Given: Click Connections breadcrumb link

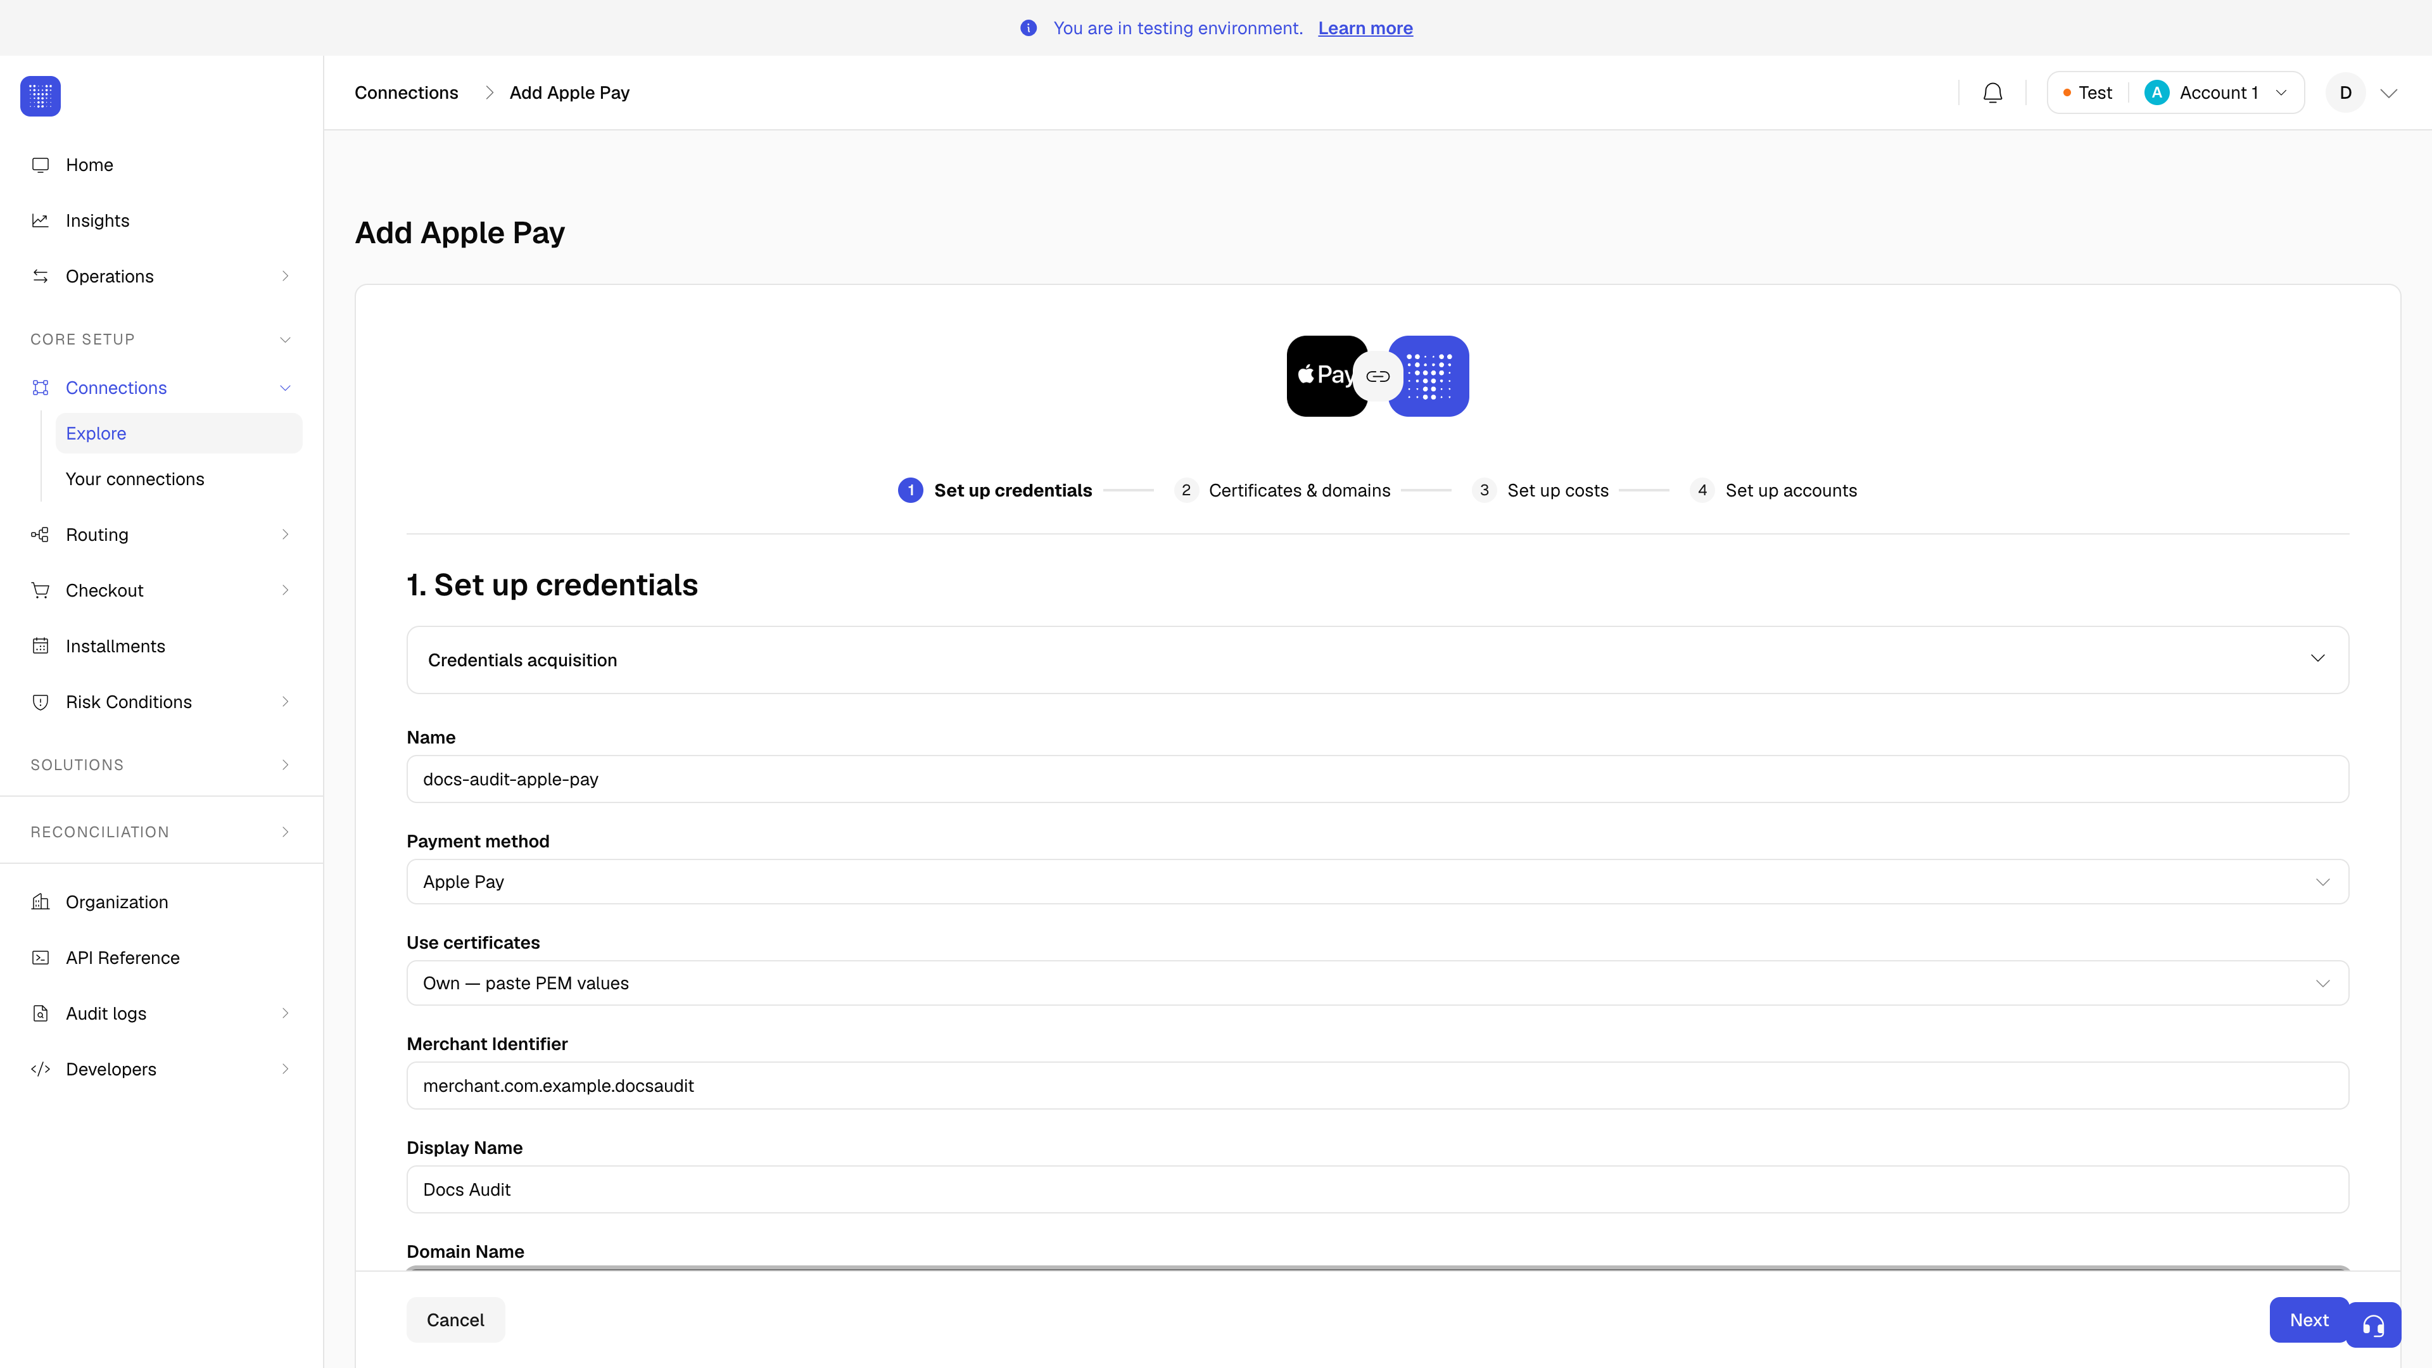Looking at the screenshot, I should [406, 92].
